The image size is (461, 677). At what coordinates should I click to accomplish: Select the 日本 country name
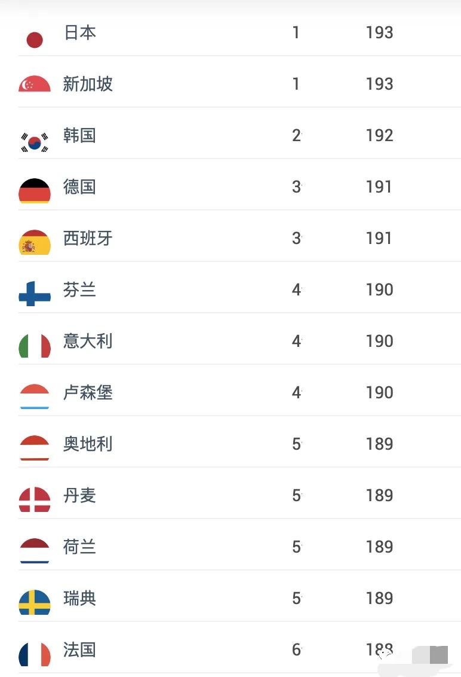click(80, 33)
